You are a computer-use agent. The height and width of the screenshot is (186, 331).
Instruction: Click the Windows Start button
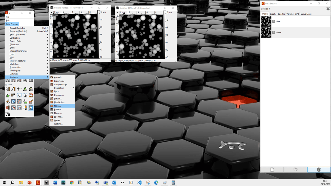tap(4, 183)
